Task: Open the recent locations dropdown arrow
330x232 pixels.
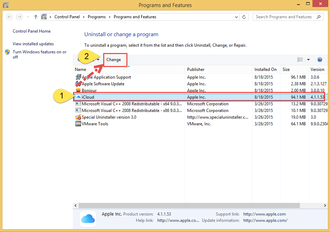Action: (x=28, y=17)
